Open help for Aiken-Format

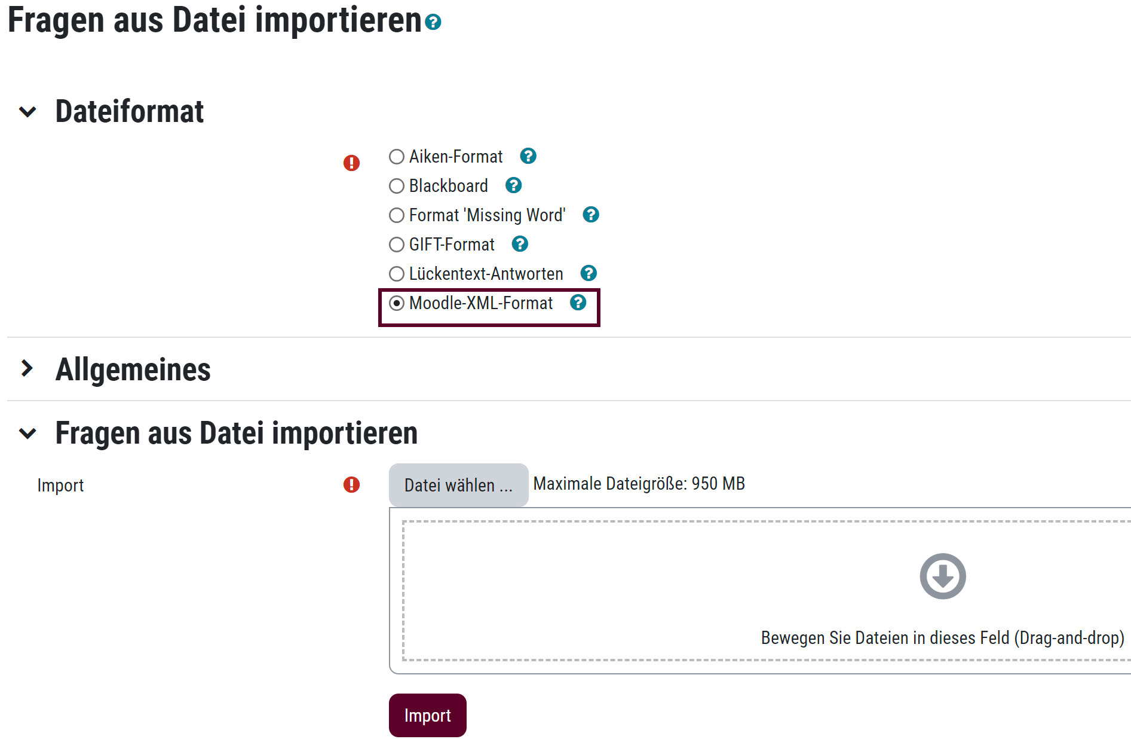pos(528,156)
